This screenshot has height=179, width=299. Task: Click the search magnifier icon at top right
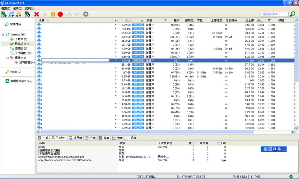pos(292,14)
